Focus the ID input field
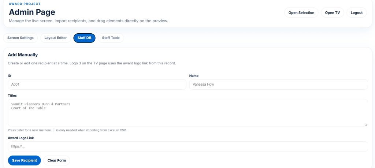 (97, 85)
